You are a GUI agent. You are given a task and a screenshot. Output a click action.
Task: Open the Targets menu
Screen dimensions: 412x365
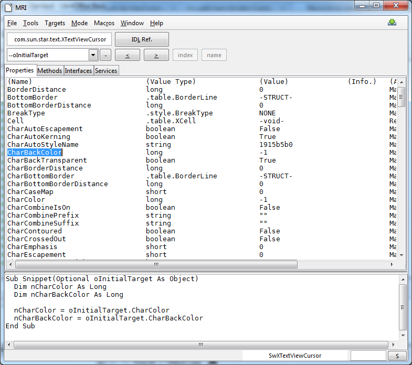pos(55,23)
